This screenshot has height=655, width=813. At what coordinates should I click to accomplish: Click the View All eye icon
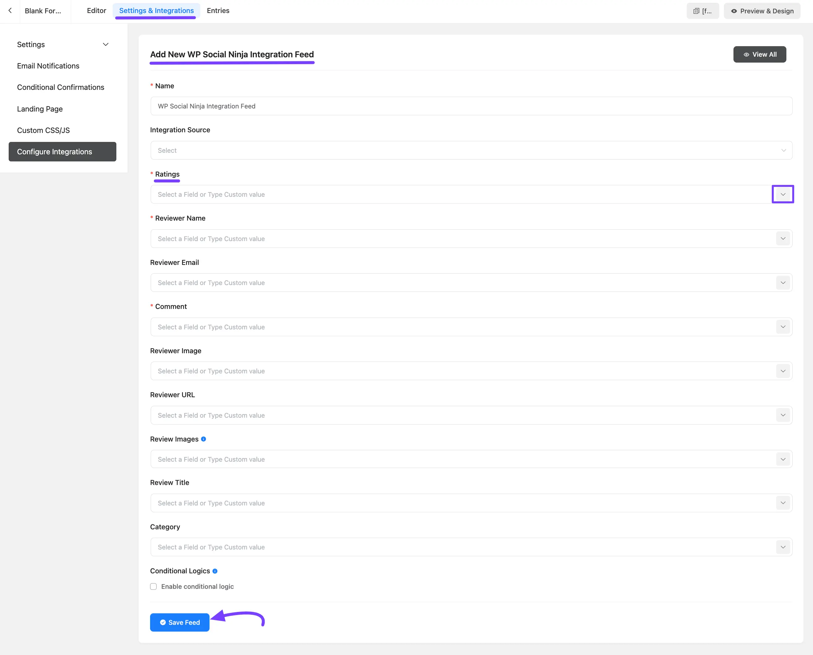click(x=747, y=54)
